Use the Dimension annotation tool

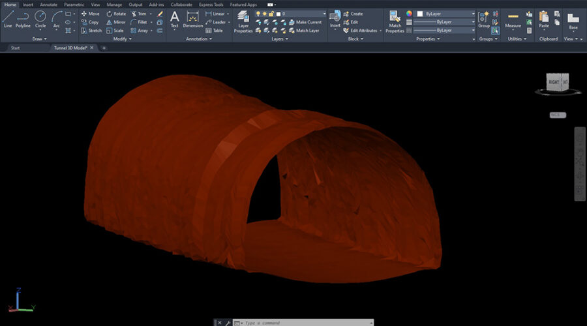pos(192,20)
